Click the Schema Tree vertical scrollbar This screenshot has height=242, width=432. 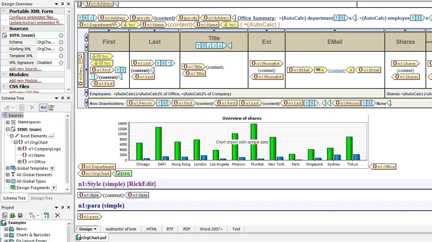(x=67, y=152)
